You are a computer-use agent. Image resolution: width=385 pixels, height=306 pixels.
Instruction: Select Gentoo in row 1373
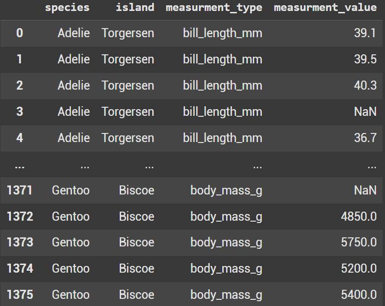71,243
